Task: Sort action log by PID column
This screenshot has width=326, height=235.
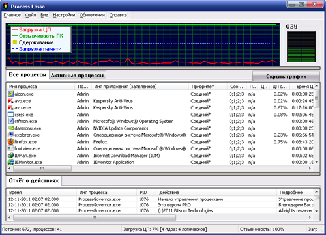Action: coord(147,193)
